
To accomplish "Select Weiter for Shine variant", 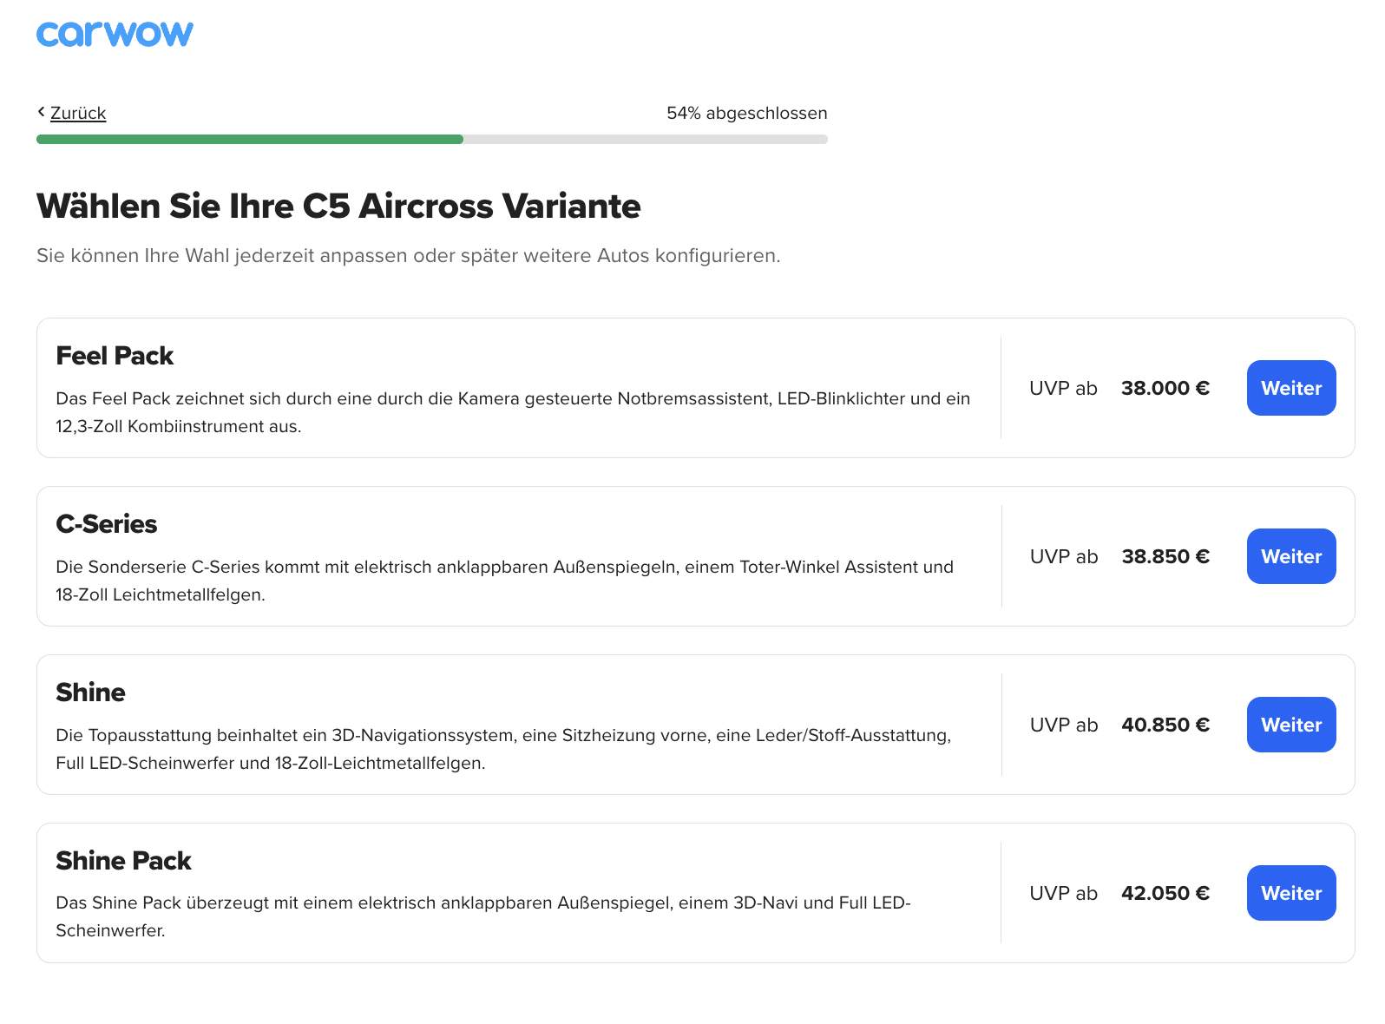I will (x=1291, y=725).
